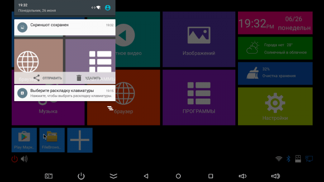Screen dimensions: 324x182
Task: Run Очистка хранения cleanup widget
Action: pyautogui.click(x=275, y=73)
